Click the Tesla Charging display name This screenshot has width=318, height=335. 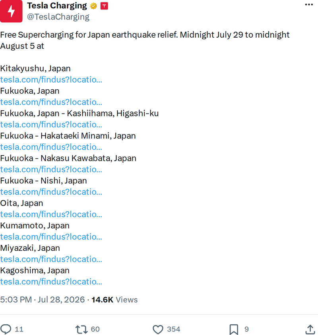click(57, 6)
